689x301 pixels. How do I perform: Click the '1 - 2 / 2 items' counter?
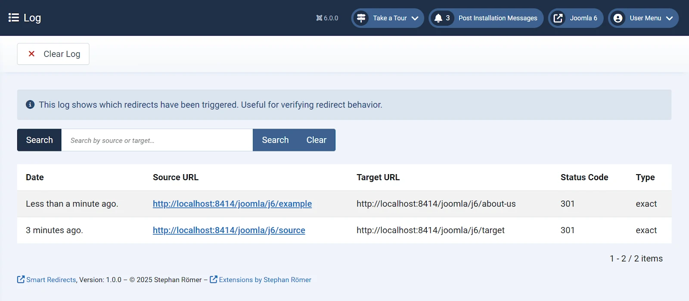636,258
